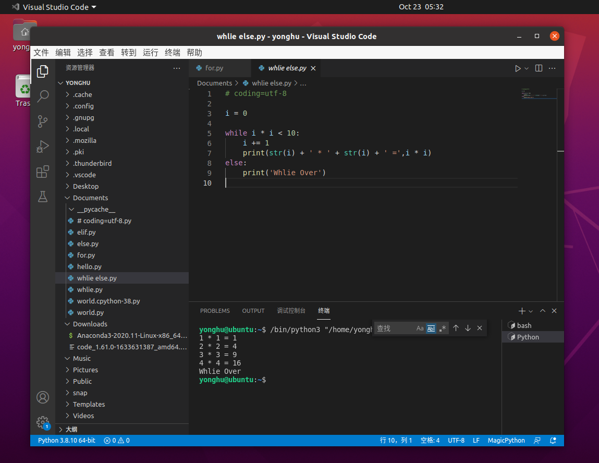Open the 终端 menu
The image size is (599, 463).
tap(172, 52)
